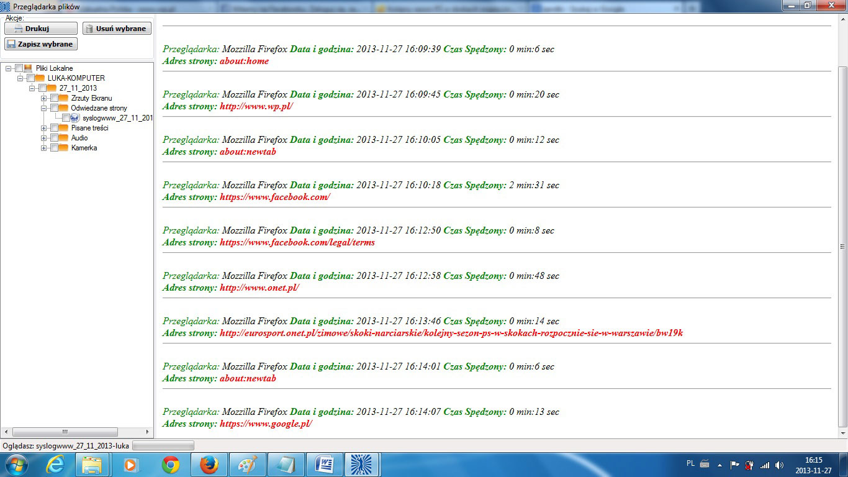Screen dimensions: 848x477
Task: Open Google Chrome from the taskbar
Action: 170,465
